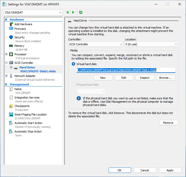Select the Physical hard disk radio button

pyautogui.click(x=74, y=85)
